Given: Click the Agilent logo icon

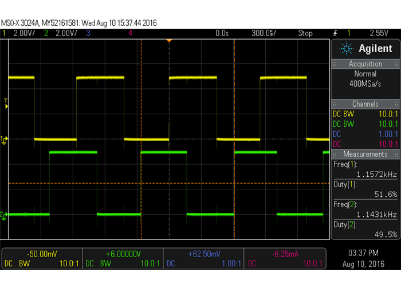Looking at the screenshot, I should tap(347, 48).
